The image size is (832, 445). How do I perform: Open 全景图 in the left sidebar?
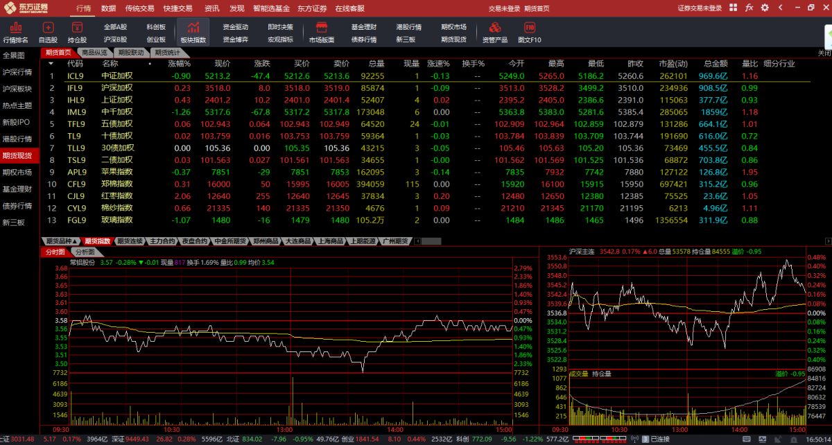point(14,55)
